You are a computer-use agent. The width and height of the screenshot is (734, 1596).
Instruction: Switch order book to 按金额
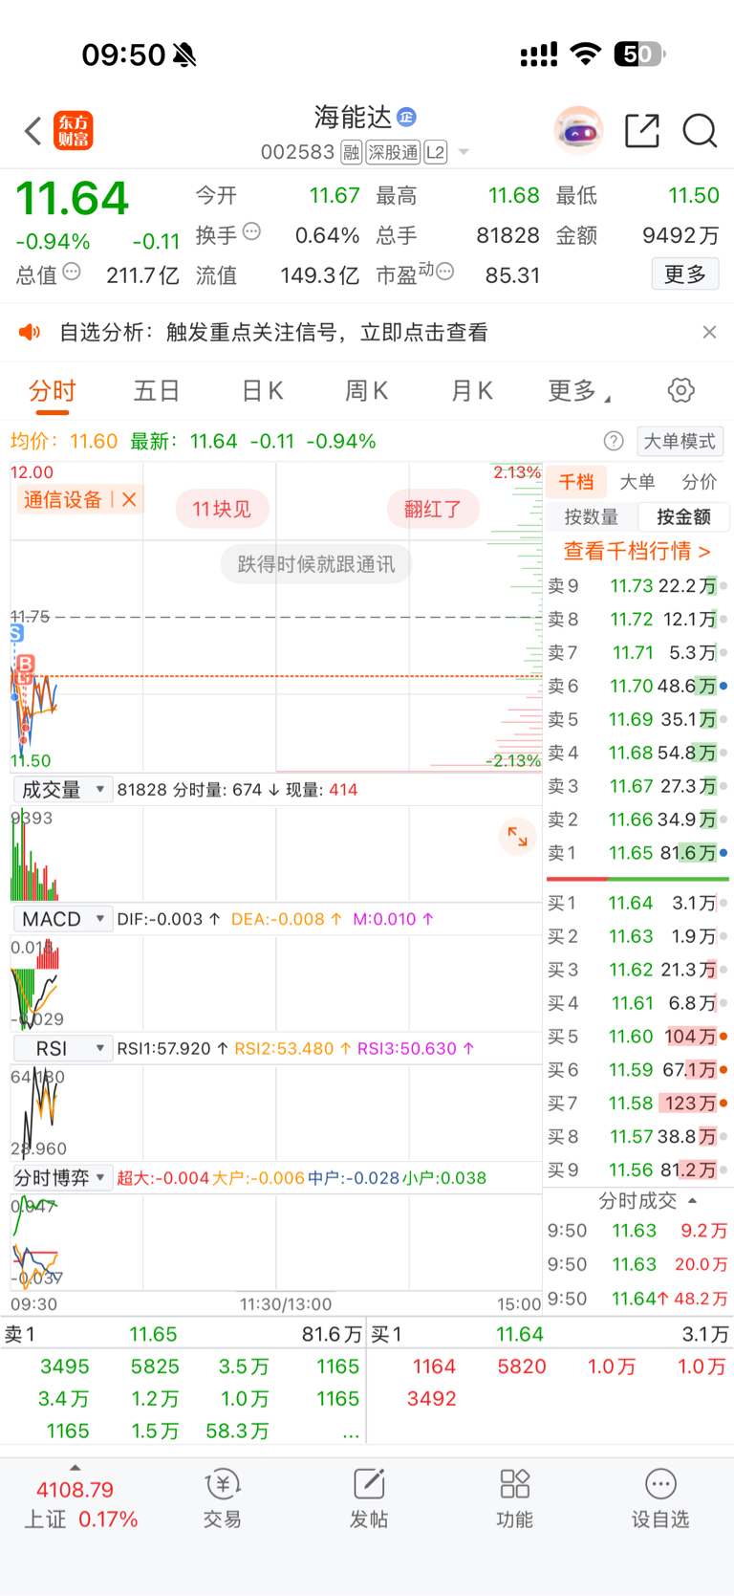coord(684,517)
